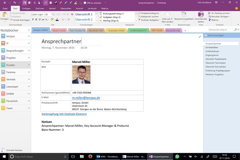
Task: Apply strikethrough formatting
Action: point(43,20)
